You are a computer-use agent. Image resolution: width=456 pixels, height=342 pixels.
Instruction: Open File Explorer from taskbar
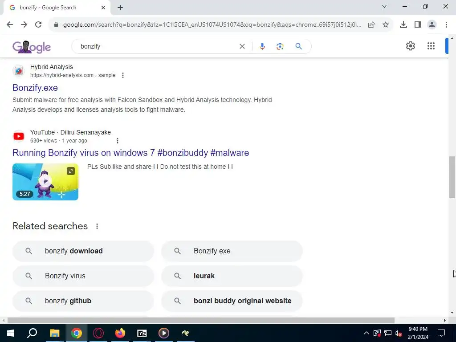[54, 333]
